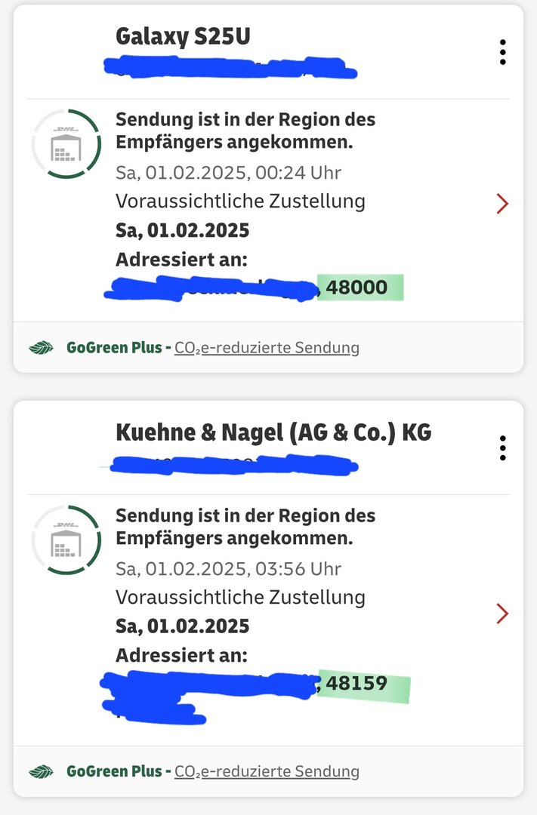Click DHL warehouse status icon in Galaxy S25U card
Screen dimensions: 537x815
point(66,144)
